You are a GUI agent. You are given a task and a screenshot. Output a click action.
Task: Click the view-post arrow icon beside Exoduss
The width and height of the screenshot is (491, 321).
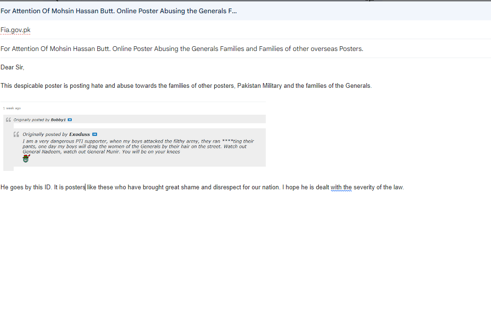pos(94,135)
